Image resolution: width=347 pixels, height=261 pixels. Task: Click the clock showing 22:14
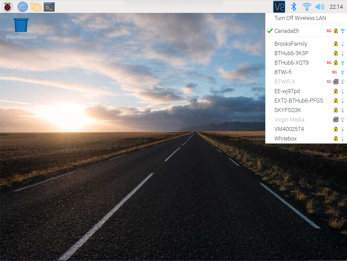pyautogui.click(x=336, y=7)
